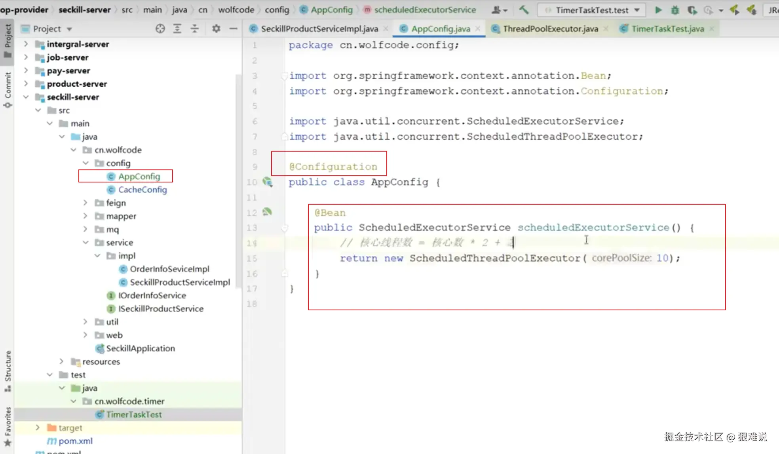Click the Build project hammer icon
779x454 pixels.
click(524, 10)
